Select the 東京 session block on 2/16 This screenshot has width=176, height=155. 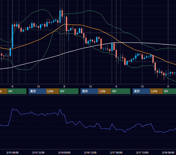pos(89,91)
